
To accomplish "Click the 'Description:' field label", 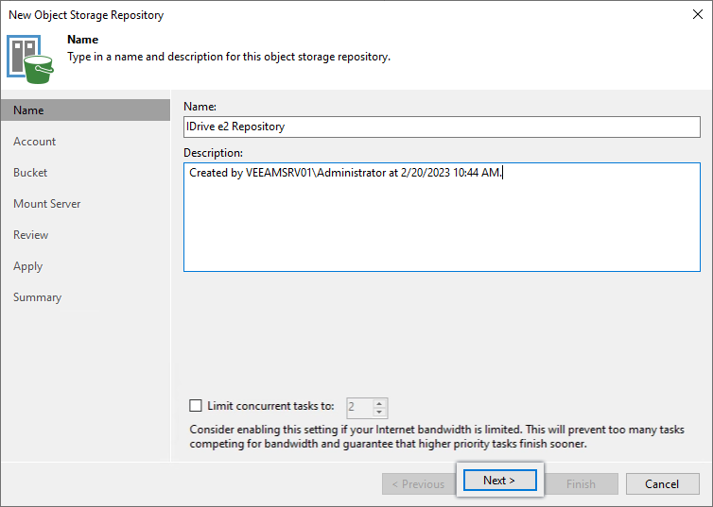I will coord(214,153).
